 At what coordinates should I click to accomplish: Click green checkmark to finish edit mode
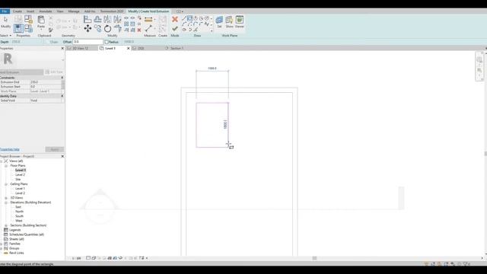pyautogui.click(x=175, y=29)
